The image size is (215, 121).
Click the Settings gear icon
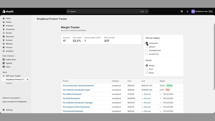3,110
